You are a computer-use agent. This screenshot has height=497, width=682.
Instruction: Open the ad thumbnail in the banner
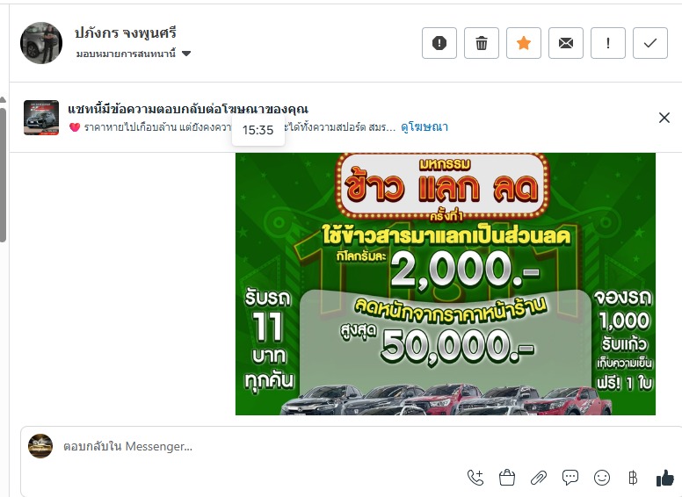pyautogui.click(x=41, y=118)
